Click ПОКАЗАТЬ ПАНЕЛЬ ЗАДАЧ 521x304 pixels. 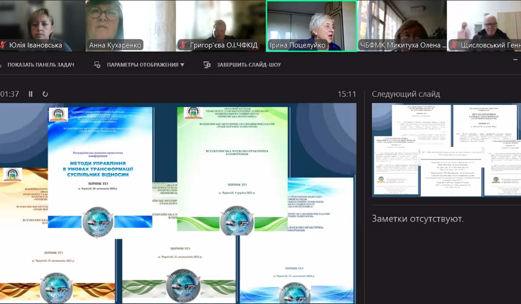pos(40,65)
